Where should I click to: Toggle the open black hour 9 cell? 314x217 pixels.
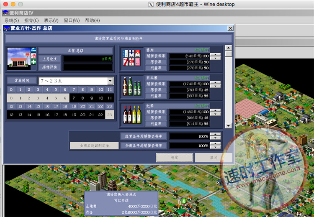[x=92, y=98]
